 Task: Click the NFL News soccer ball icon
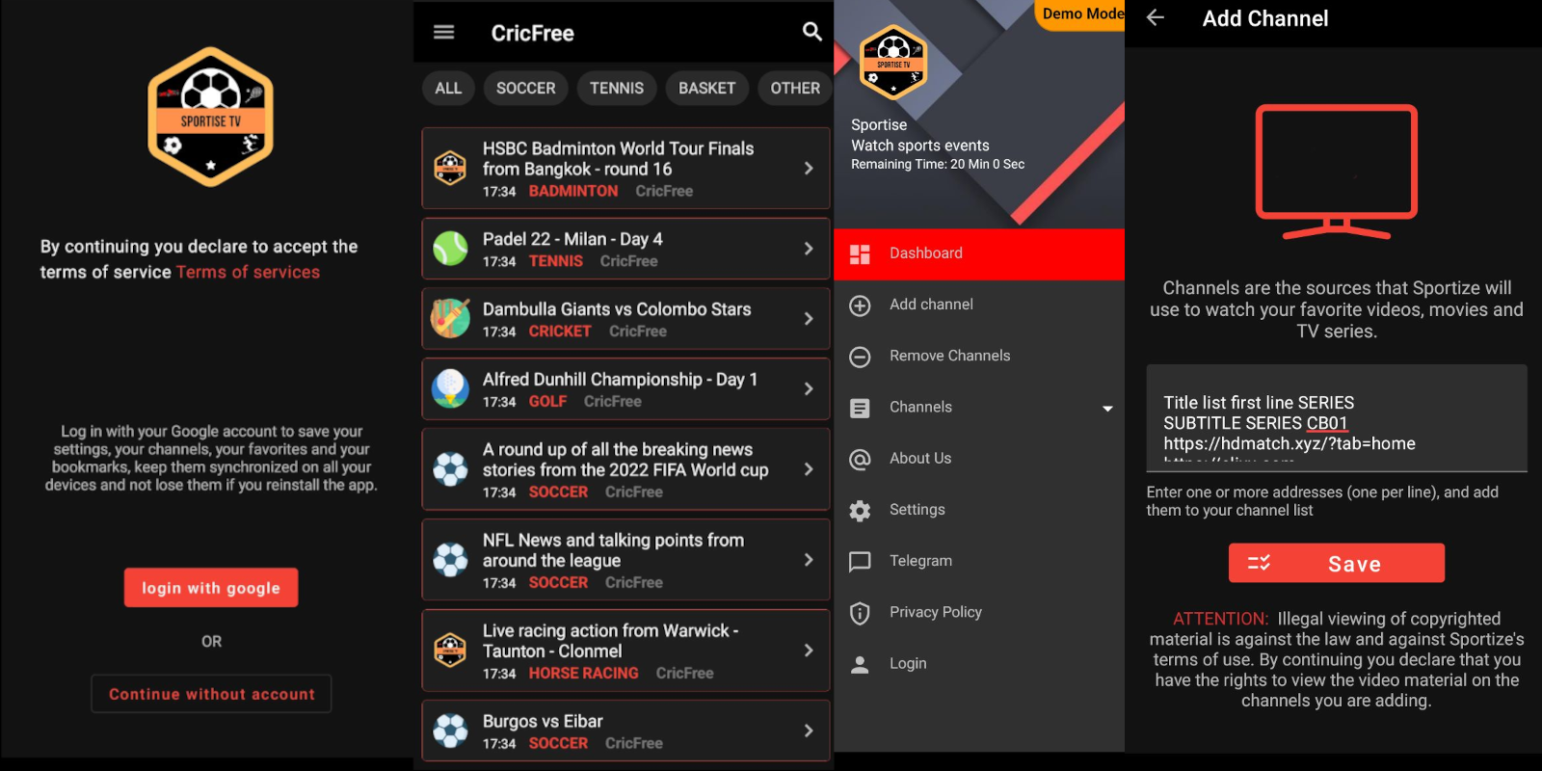[x=450, y=559]
